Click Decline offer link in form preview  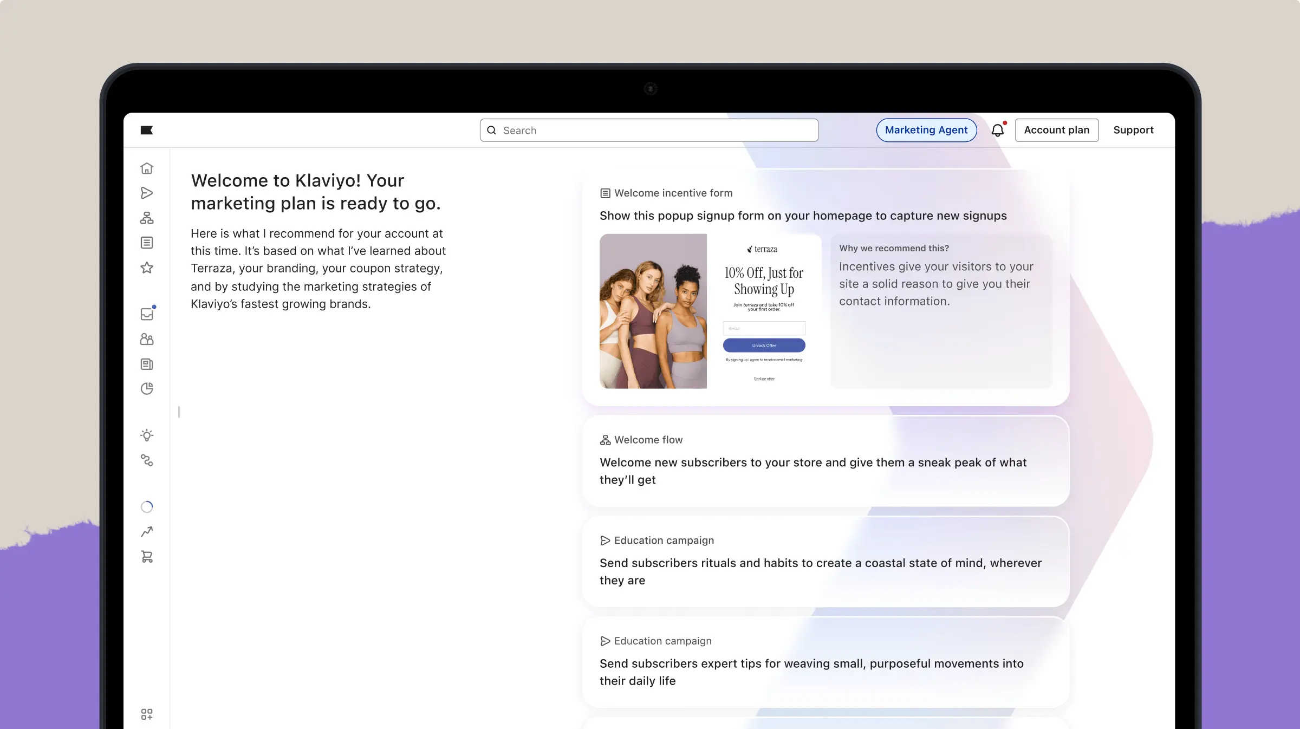coord(764,379)
